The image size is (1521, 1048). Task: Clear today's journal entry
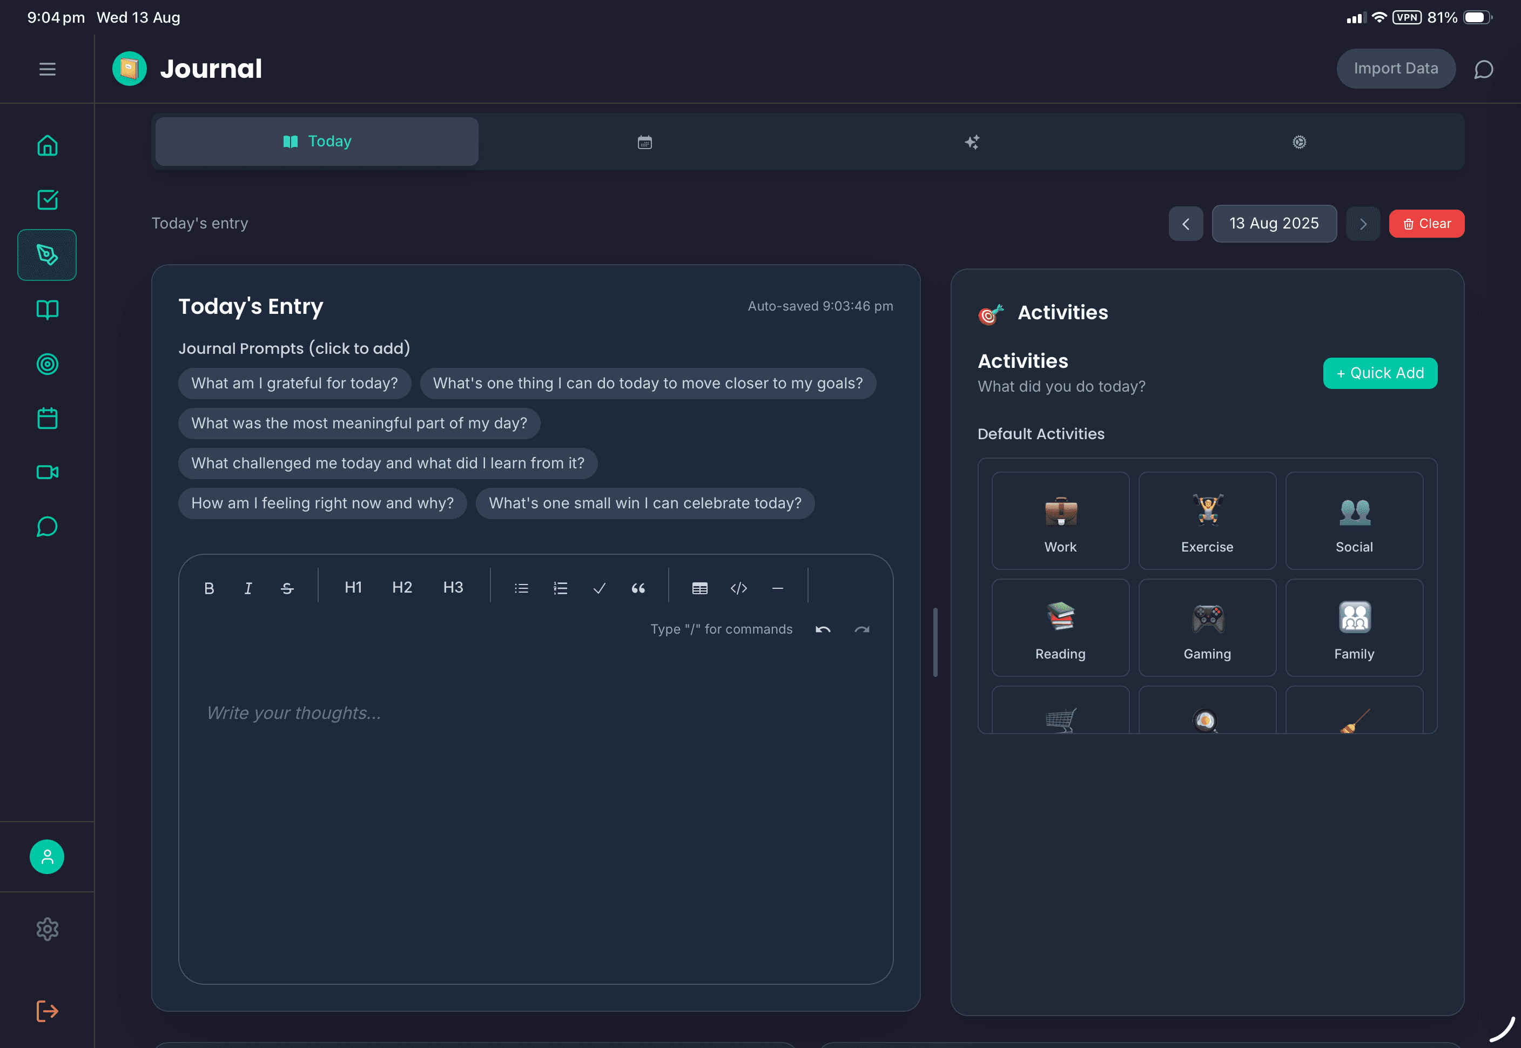tap(1426, 223)
